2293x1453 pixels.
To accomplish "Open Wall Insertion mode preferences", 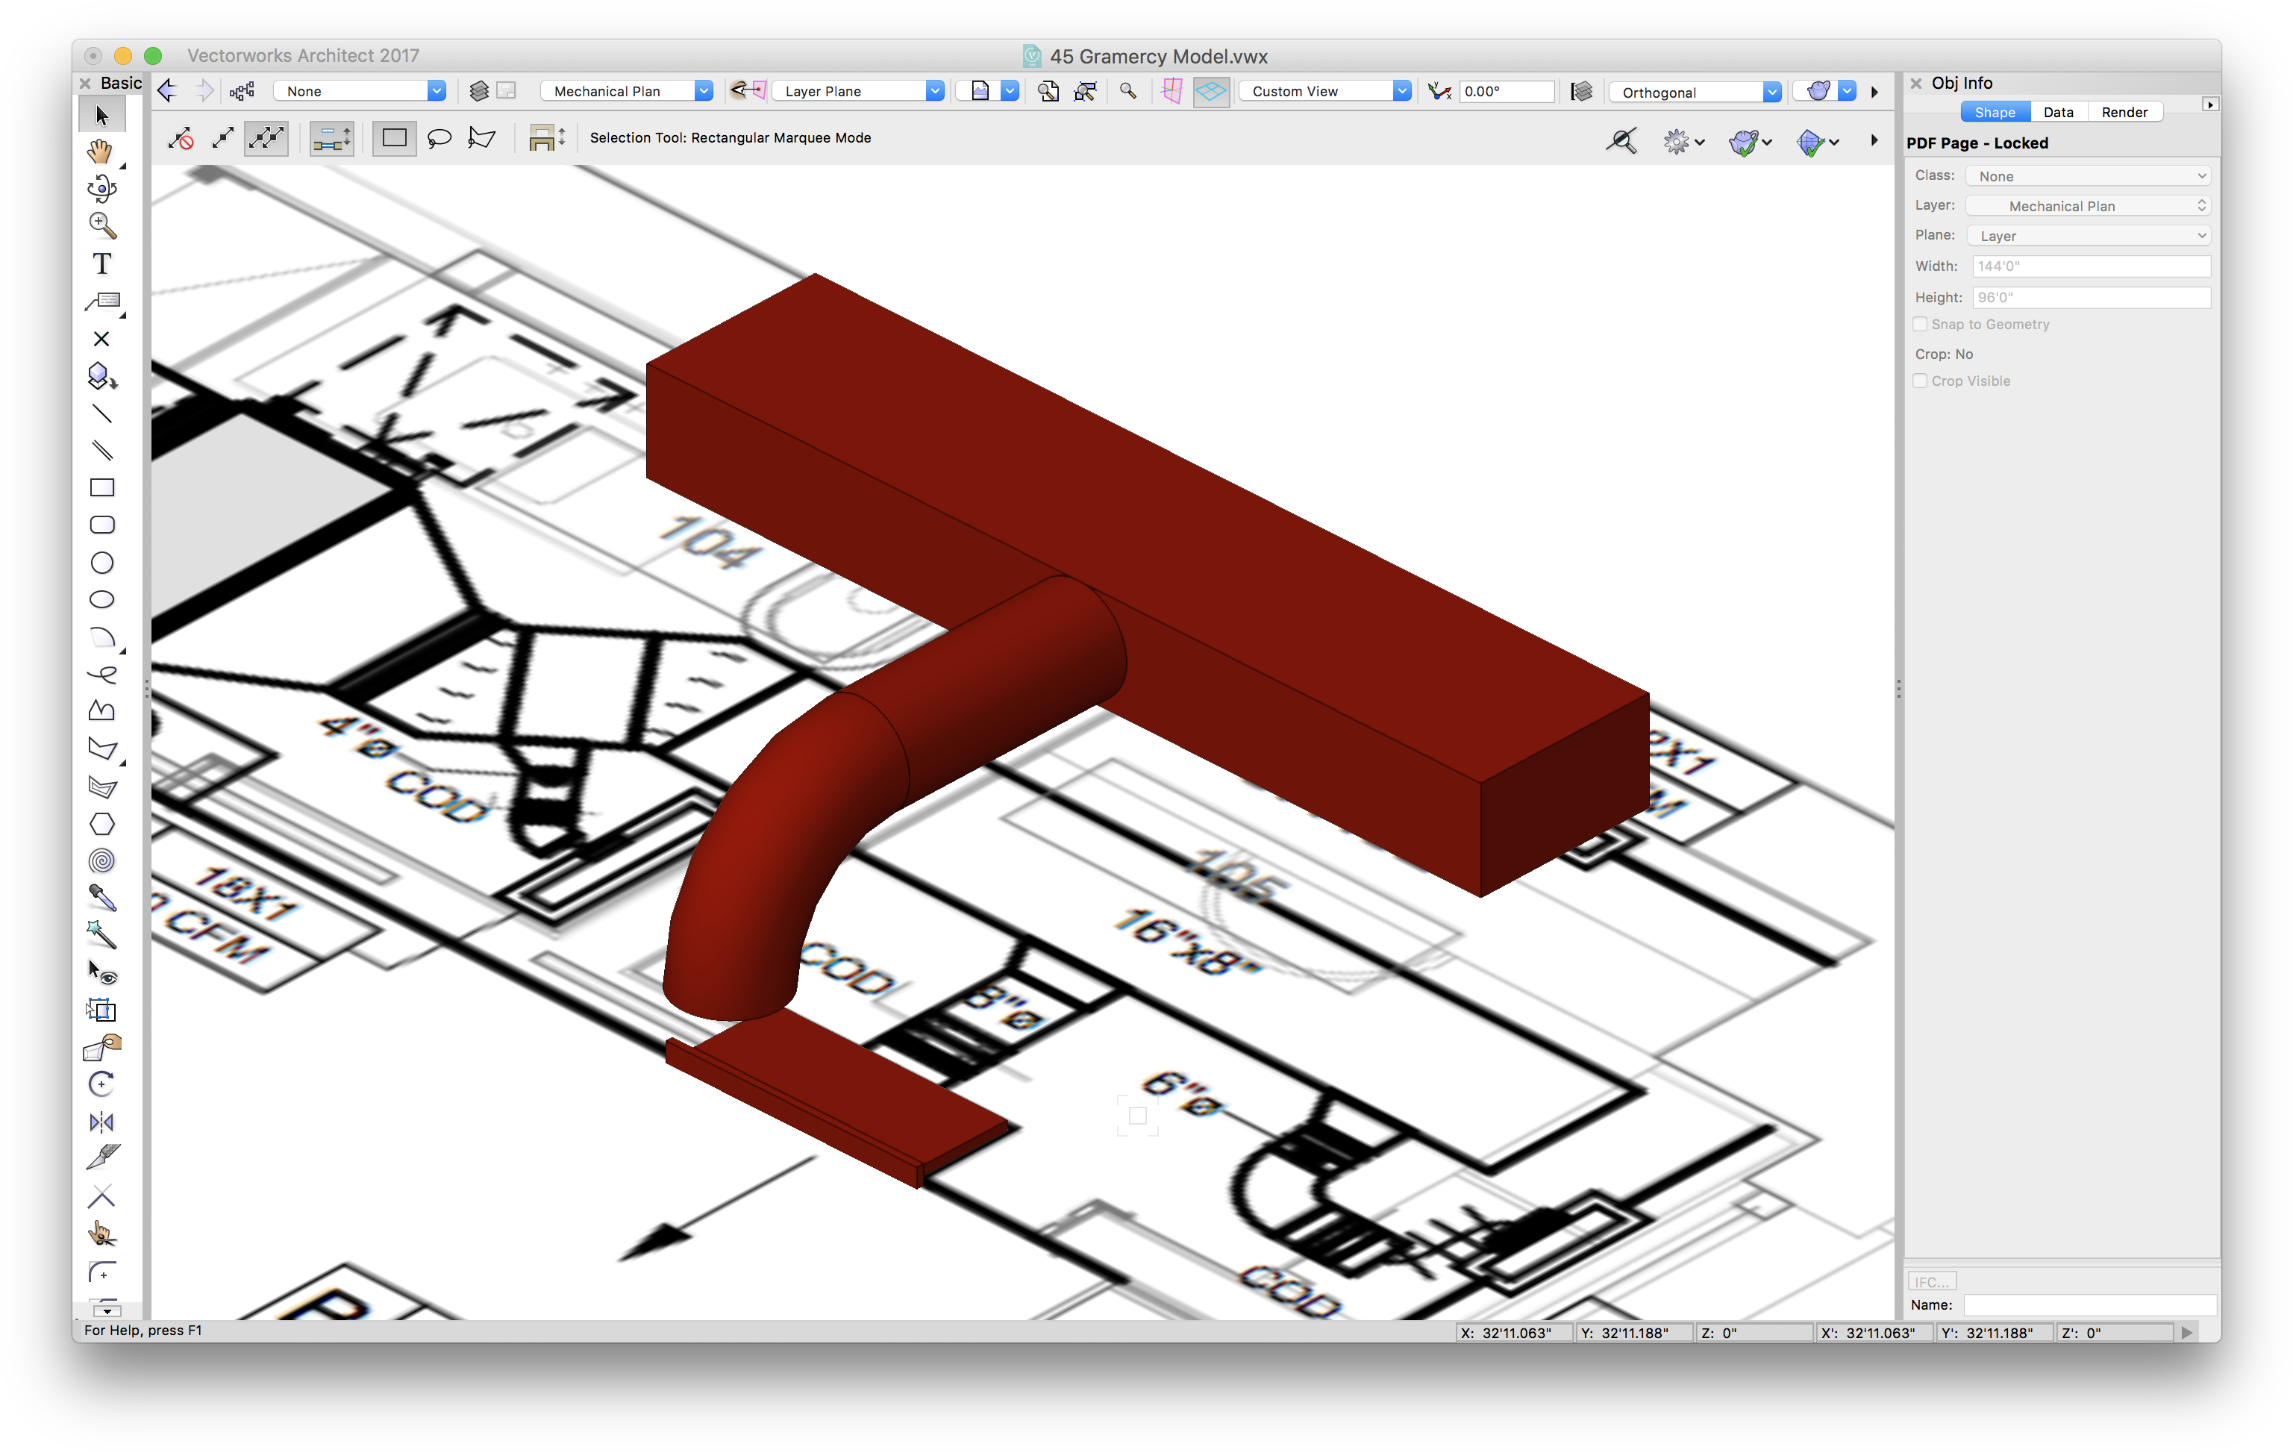I will 331,139.
